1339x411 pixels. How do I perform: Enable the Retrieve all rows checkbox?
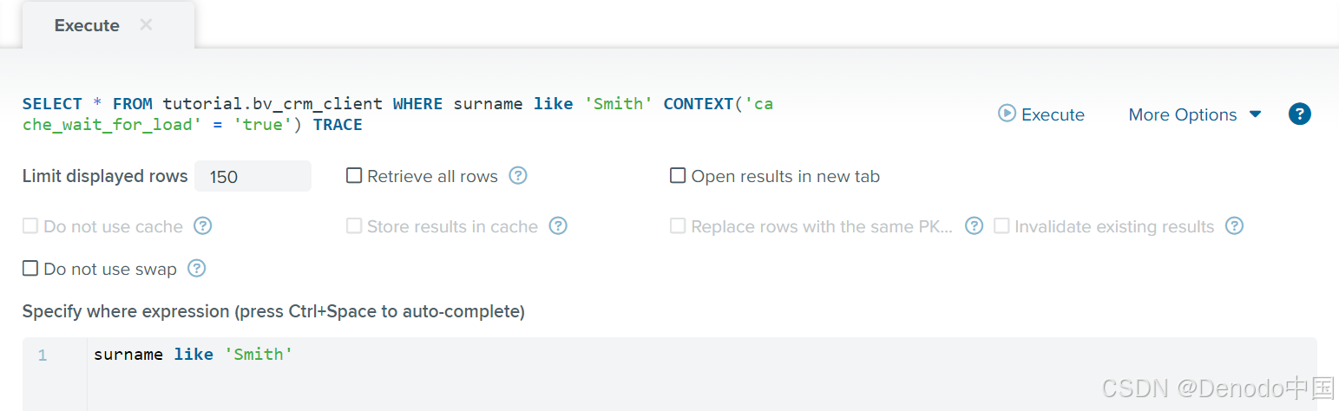(354, 176)
